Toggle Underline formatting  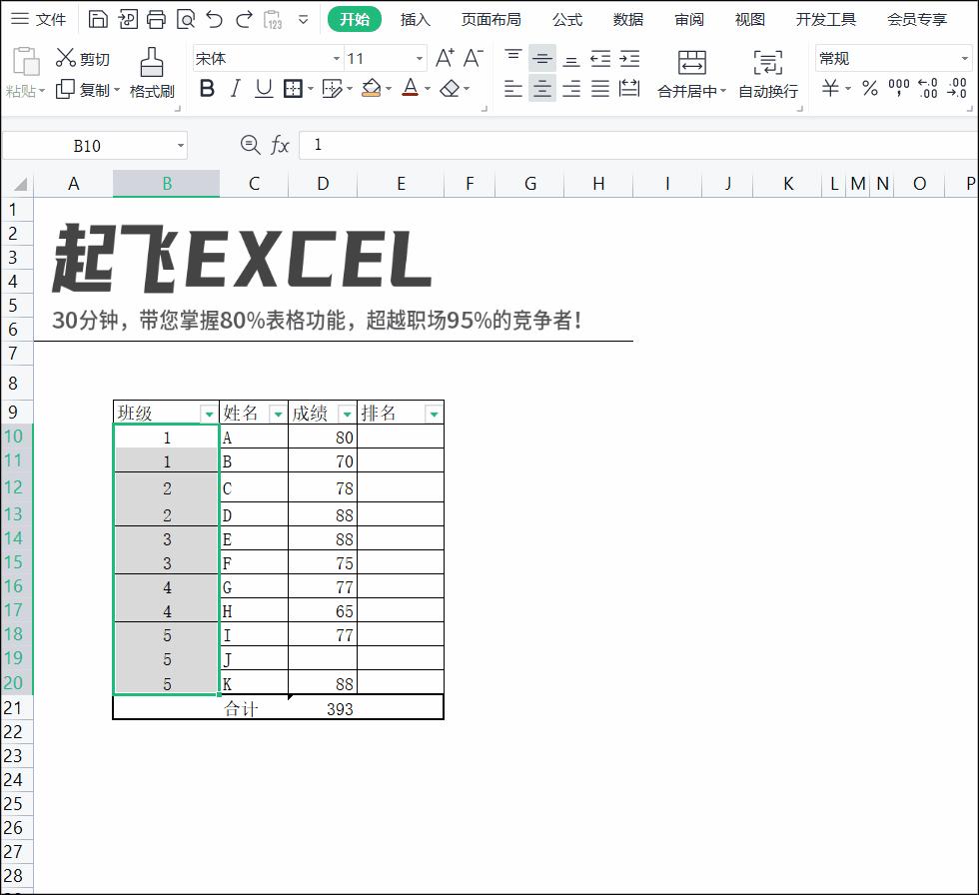click(264, 89)
